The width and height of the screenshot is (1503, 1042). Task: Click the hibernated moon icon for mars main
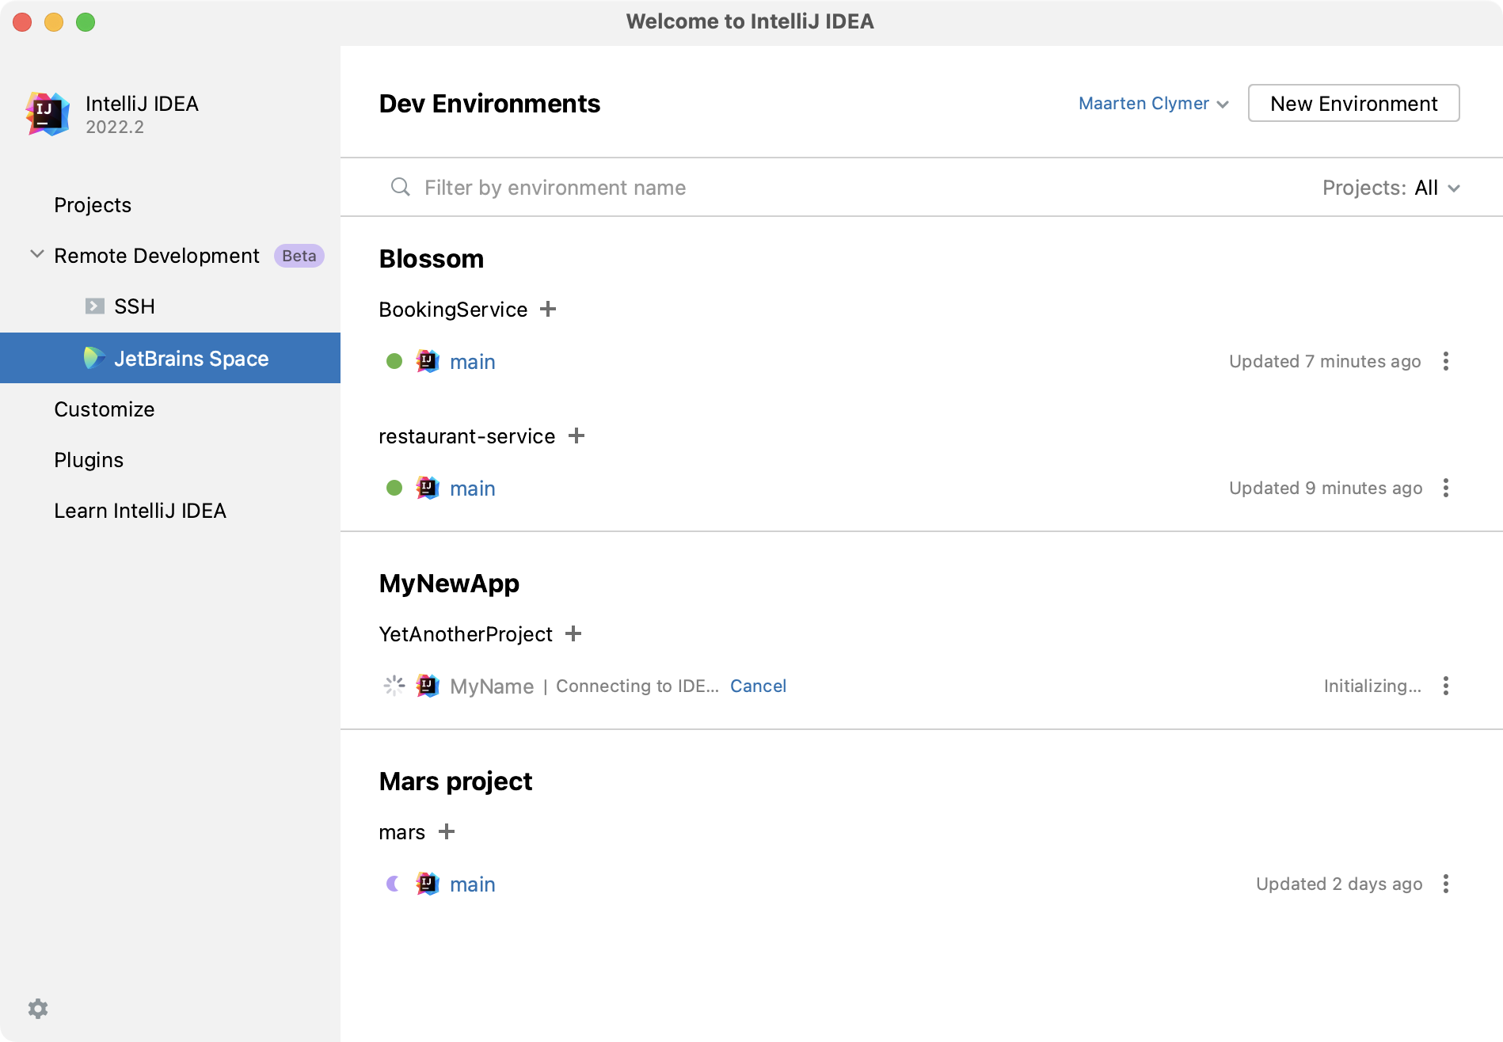pos(394,884)
